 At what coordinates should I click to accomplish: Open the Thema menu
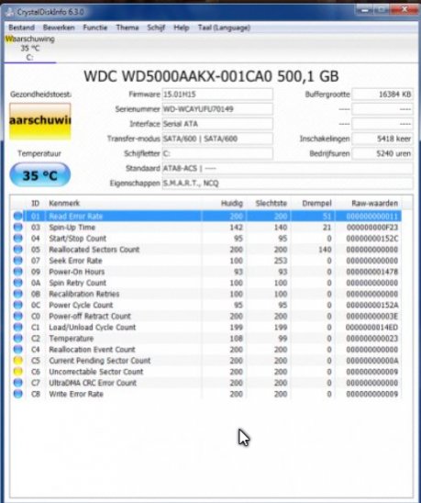point(127,28)
